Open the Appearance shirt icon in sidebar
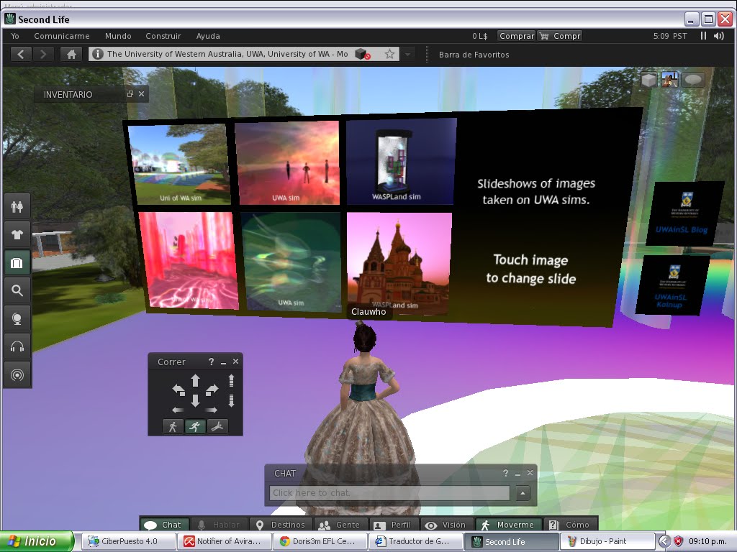The width and height of the screenshot is (737, 552). [17, 235]
